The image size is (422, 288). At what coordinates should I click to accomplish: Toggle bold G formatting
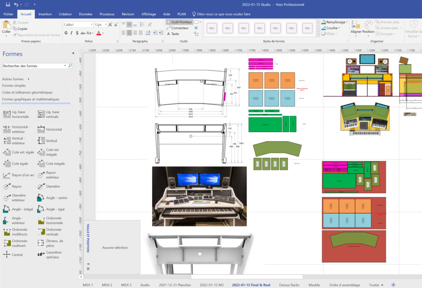pos(66,33)
